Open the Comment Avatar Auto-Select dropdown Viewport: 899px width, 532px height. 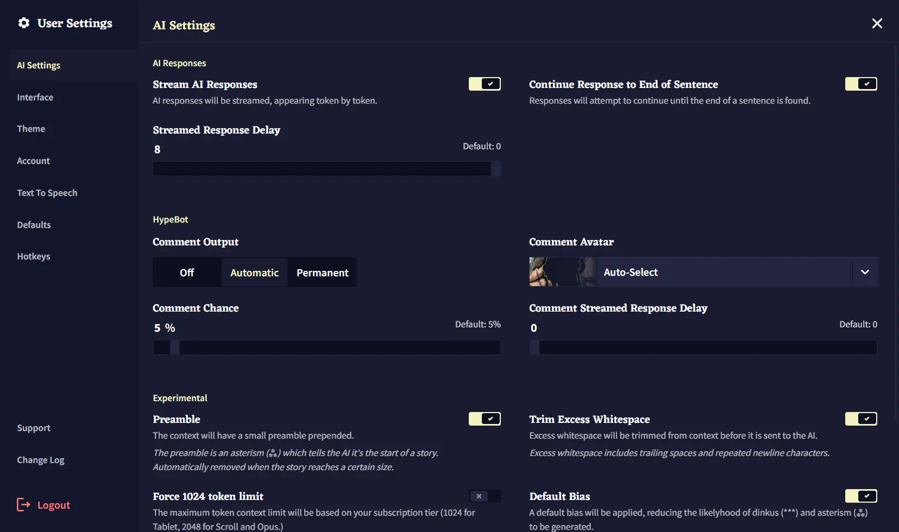coord(864,272)
